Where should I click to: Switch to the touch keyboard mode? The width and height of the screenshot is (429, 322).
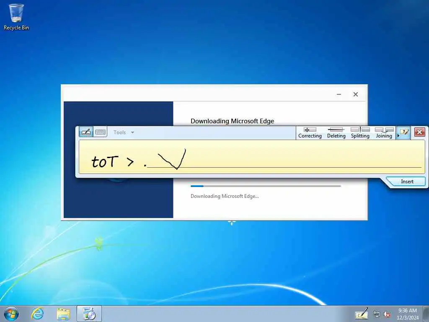pos(100,132)
